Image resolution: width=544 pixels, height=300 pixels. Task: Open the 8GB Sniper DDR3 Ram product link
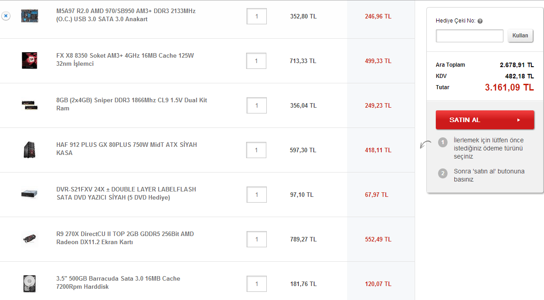tap(132, 105)
